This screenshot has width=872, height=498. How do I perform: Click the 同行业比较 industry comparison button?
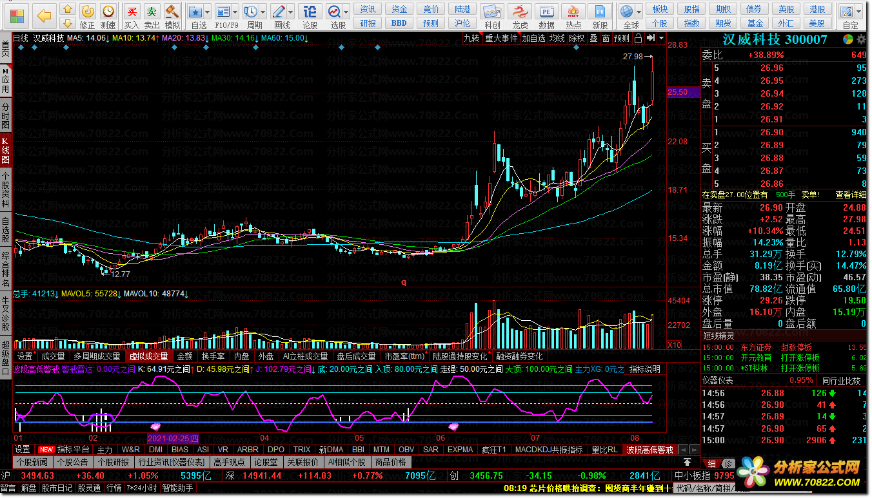click(x=840, y=381)
